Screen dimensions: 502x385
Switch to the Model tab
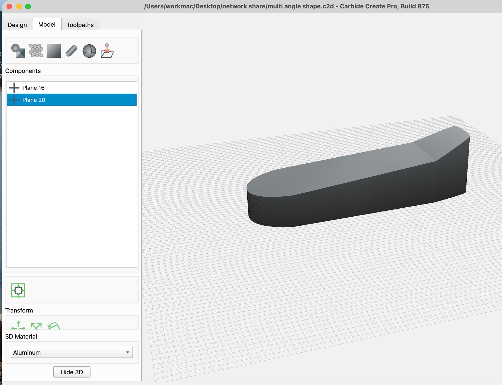click(x=47, y=24)
